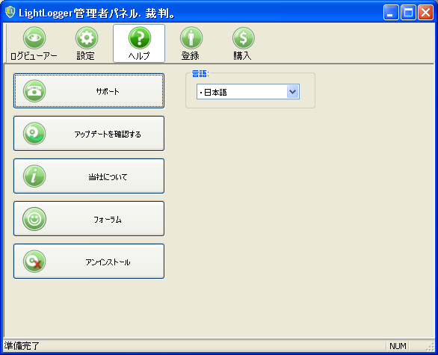Open the ログビューアー log viewer tab
This screenshot has width=438, height=355.
point(34,43)
